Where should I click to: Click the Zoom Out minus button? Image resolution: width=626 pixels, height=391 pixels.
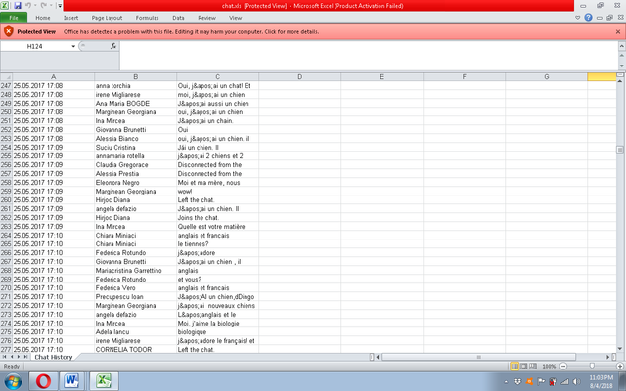tap(563, 366)
